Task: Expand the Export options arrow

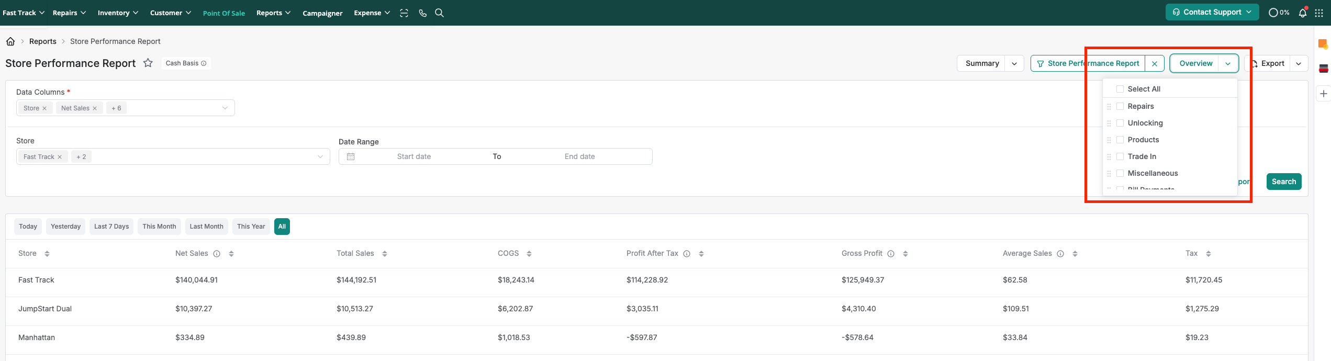Action: pyautogui.click(x=1299, y=63)
